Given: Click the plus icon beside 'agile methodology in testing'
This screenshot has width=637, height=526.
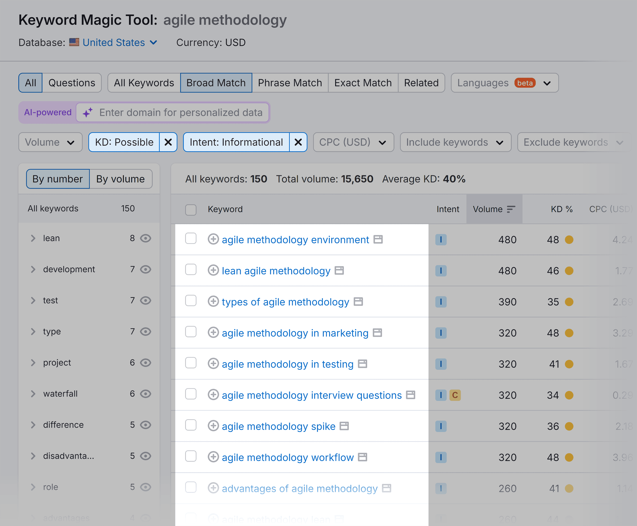Looking at the screenshot, I should point(213,364).
